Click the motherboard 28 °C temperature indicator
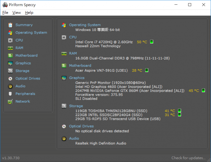The width and height of the screenshot is (211, 162). click(147, 70)
